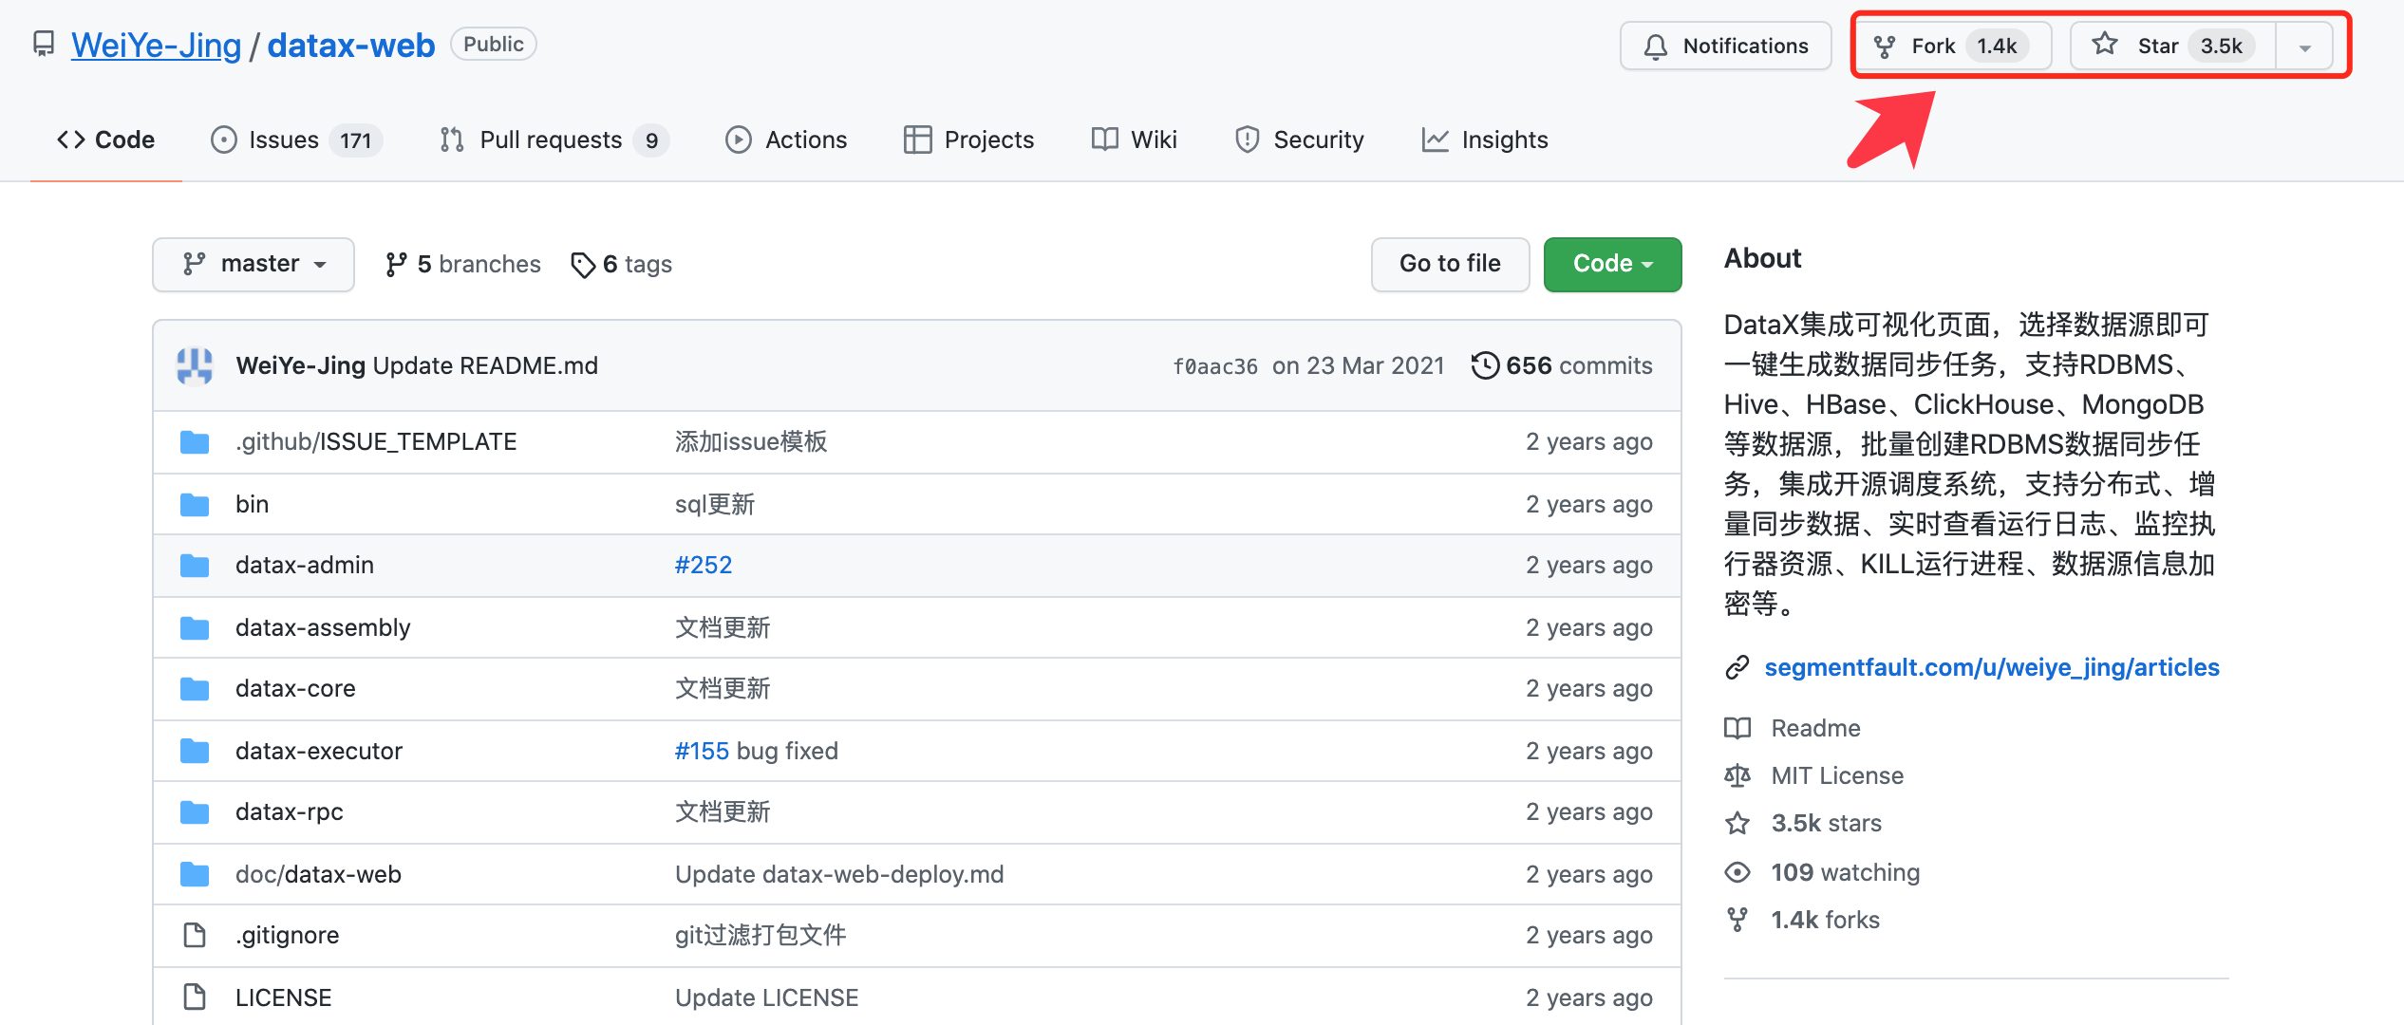
Task: Open the Readme link in About
Action: coord(1815,728)
